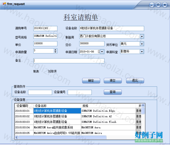Image resolution: width=170 pixels, height=145 pixels.
Task: Focus the 型号规格 input field
Action: [45, 36]
